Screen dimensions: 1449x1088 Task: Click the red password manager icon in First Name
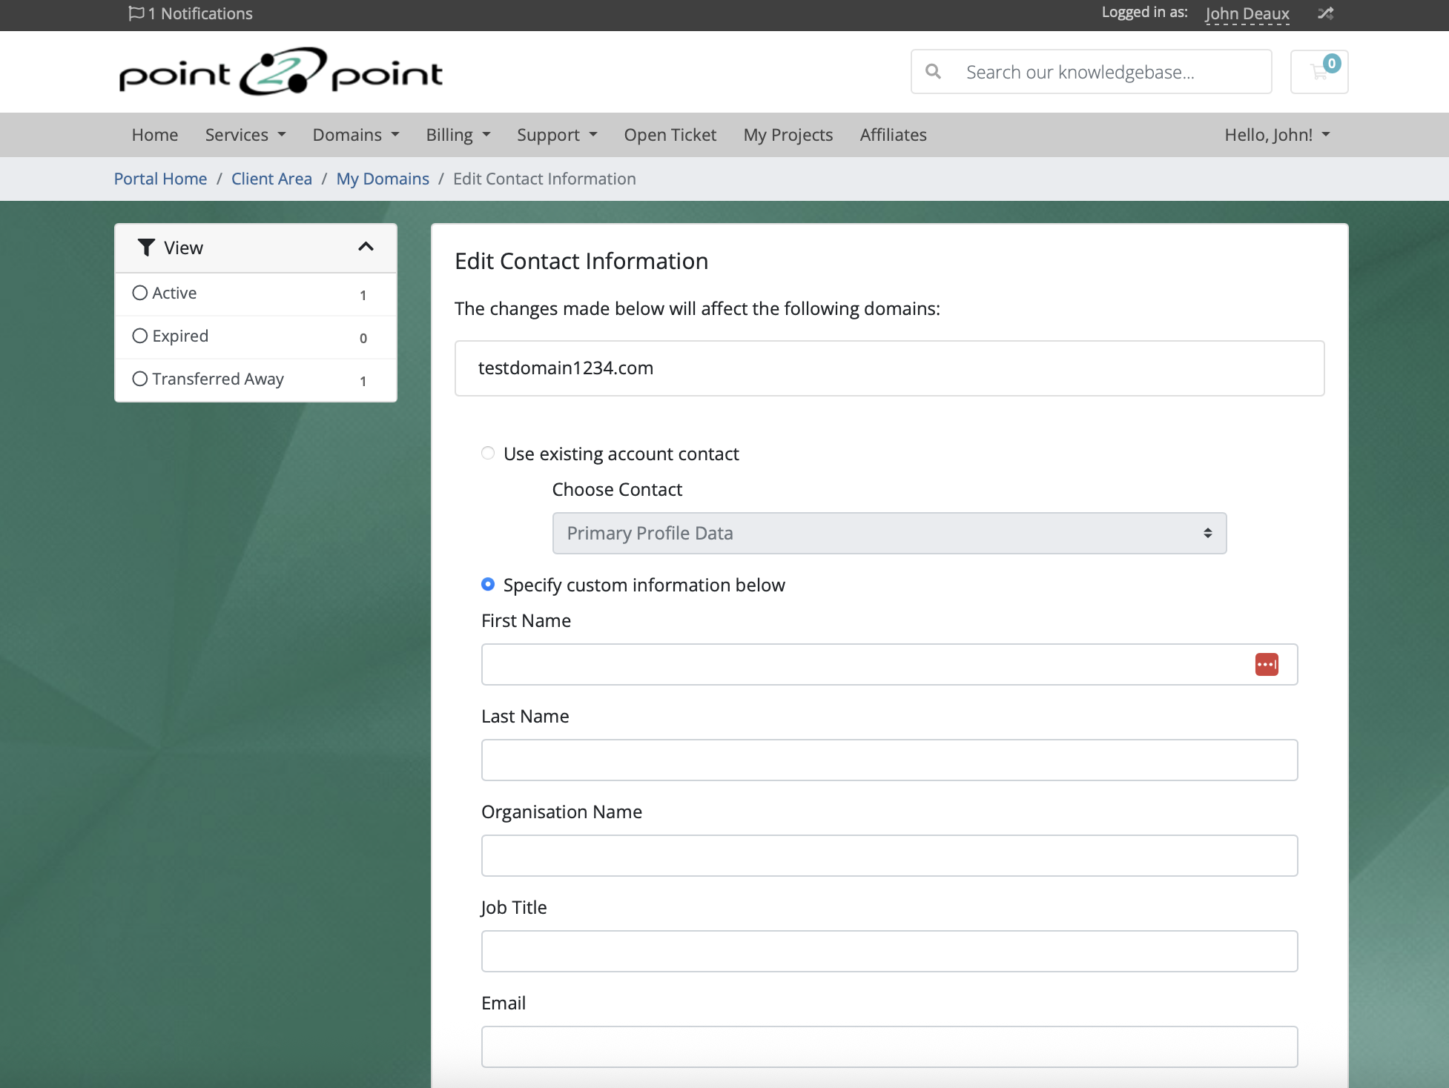click(x=1266, y=665)
